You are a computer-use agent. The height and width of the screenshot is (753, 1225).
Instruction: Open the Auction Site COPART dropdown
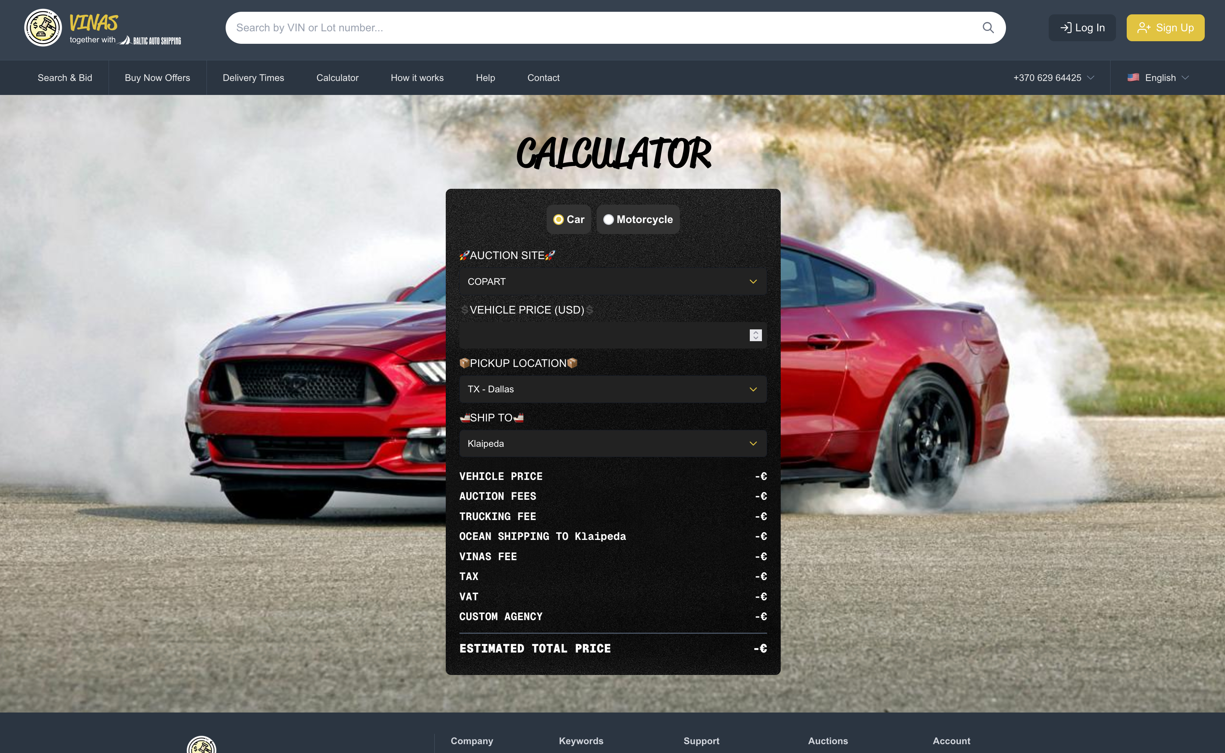[x=612, y=282]
